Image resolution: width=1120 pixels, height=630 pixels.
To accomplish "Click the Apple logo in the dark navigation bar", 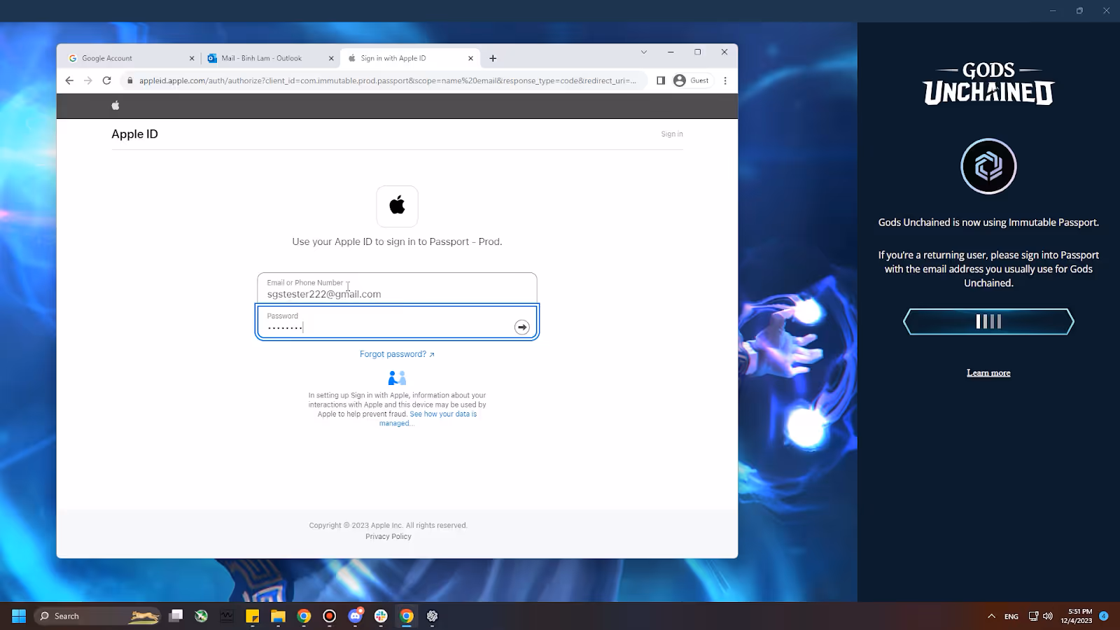I will [115, 106].
